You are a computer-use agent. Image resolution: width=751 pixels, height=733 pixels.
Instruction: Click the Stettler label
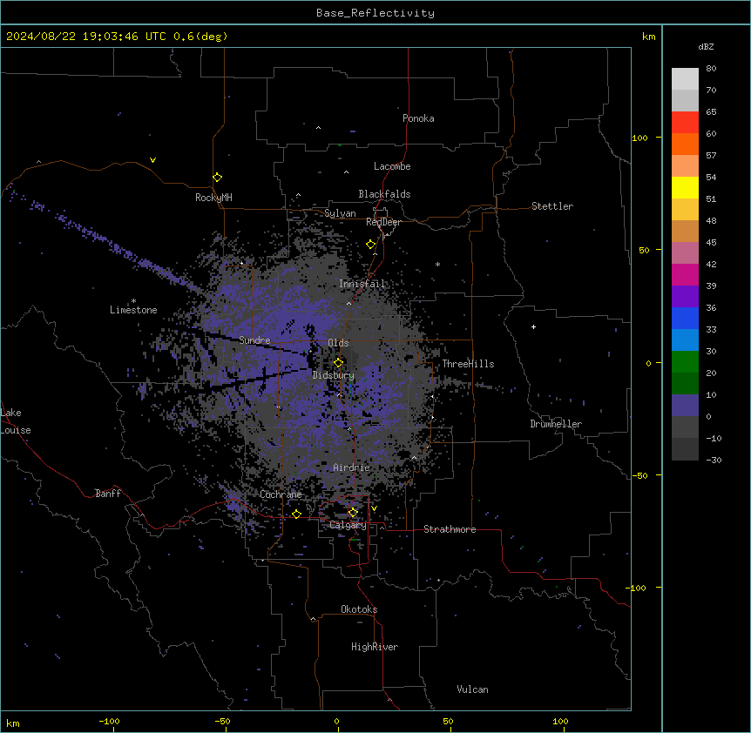pyautogui.click(x=552, y=206)
